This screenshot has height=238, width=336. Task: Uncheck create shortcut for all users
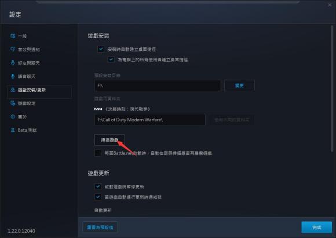point(111,59)
